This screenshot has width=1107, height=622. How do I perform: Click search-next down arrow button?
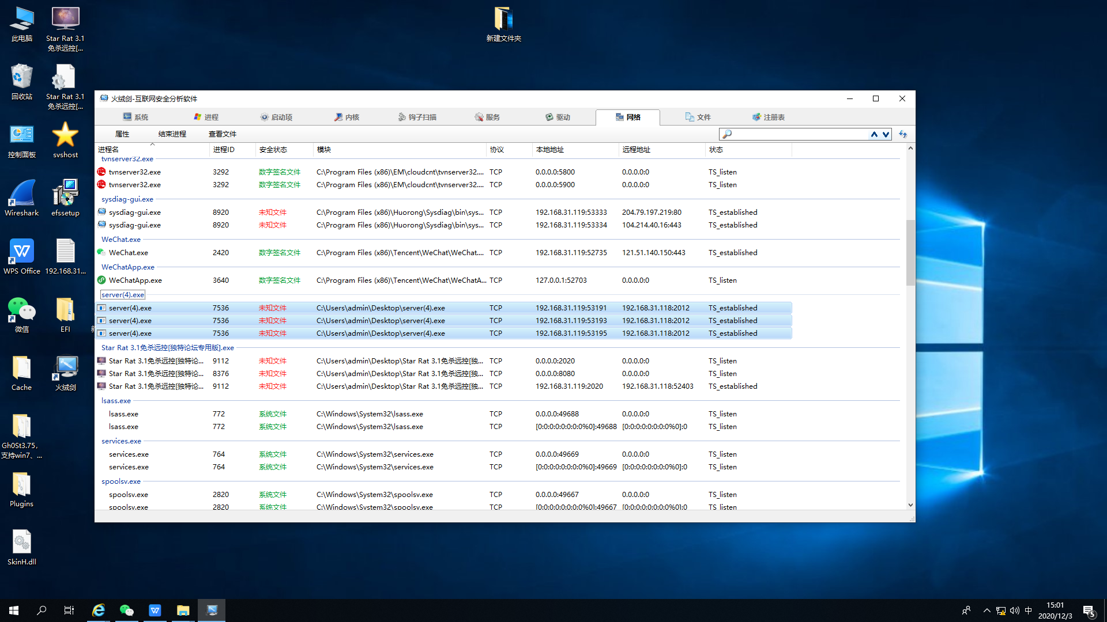tap(886, 134)
